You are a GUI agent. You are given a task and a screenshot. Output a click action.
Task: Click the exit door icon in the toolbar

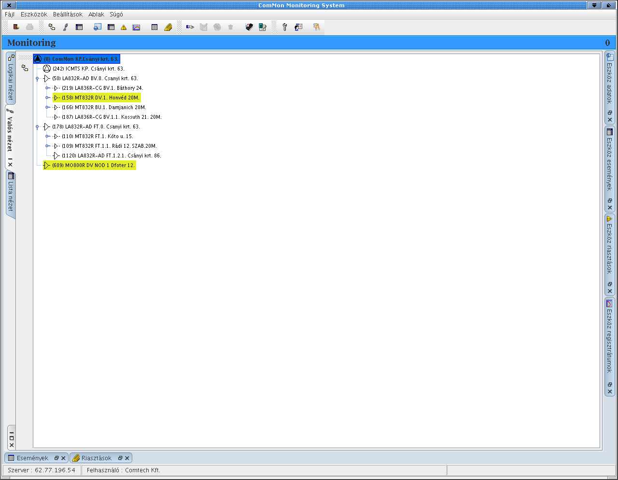(x=16, y=27)
